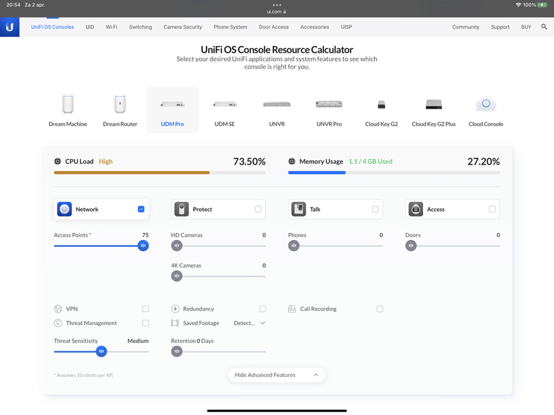This screenshot has height=415, width=554.
Task: Choose the UDM SE device icon
Action: (x=224, y=104)
